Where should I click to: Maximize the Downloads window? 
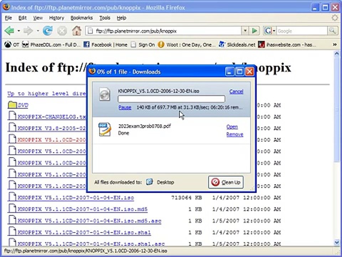(x=239, y=72)
